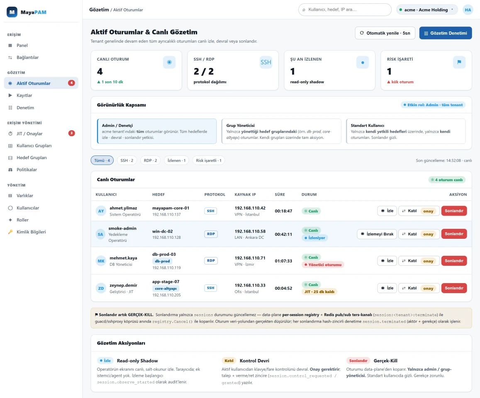480x398 pixels.
Task: Terminate mehmet.kaya session
Action: click(x=454, y=261)
